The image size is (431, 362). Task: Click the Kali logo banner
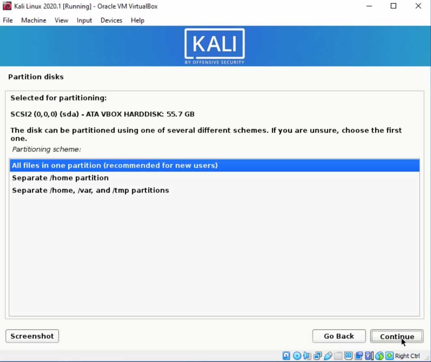(x=214, y=46)
